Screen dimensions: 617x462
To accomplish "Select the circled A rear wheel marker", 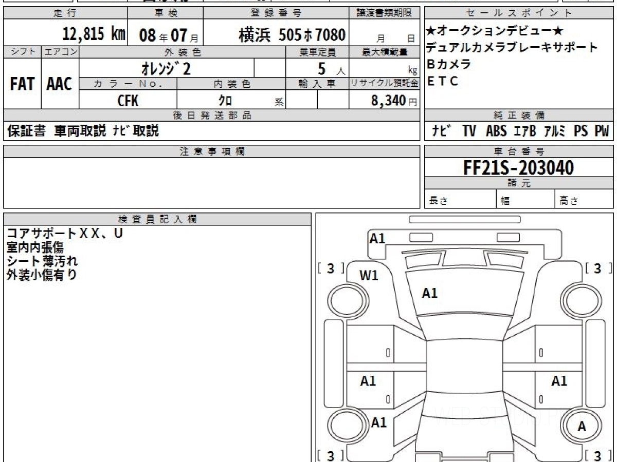I will 582,427.
